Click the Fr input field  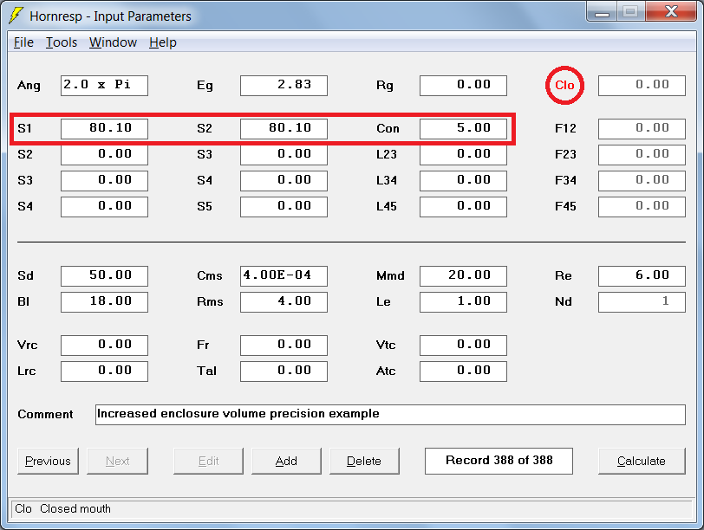(x=284, y=346)
